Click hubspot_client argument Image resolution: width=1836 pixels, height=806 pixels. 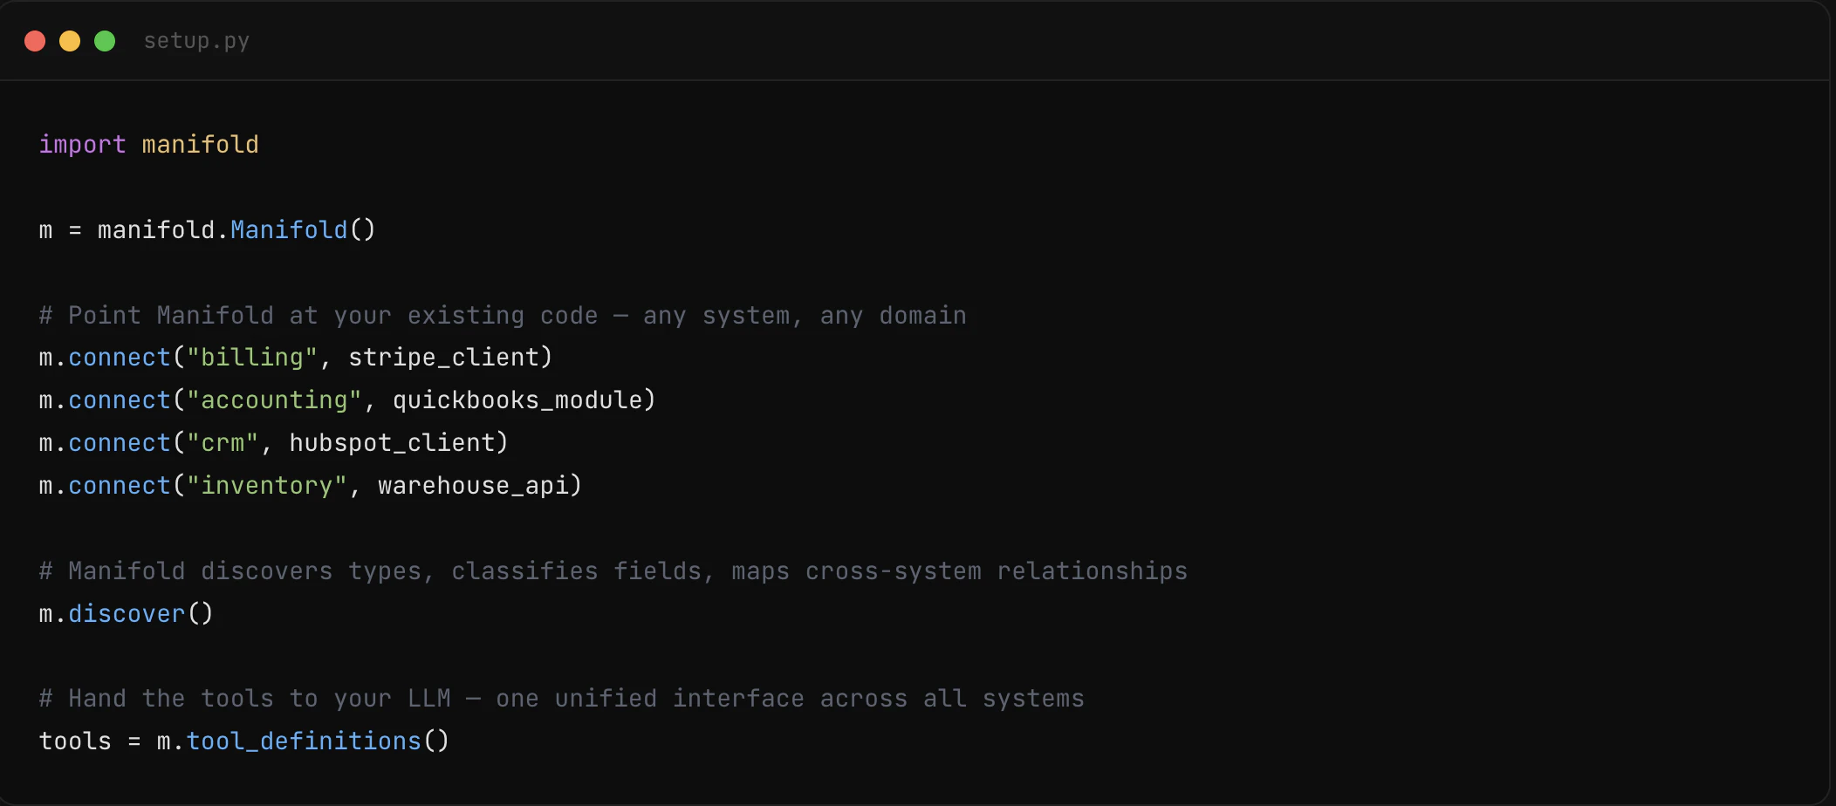(392, 443)
